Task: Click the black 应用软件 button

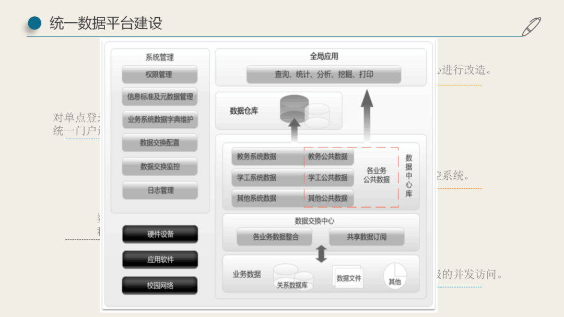Action: coord(160,260)
